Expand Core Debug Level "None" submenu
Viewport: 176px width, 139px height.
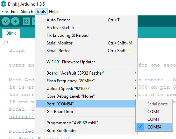[86, 96]
